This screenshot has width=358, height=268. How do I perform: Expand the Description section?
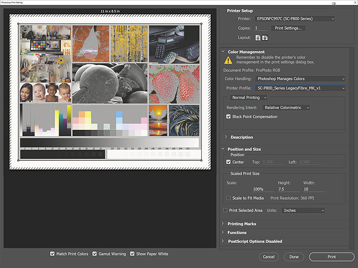pyautogui.click(x=241, y=137)
